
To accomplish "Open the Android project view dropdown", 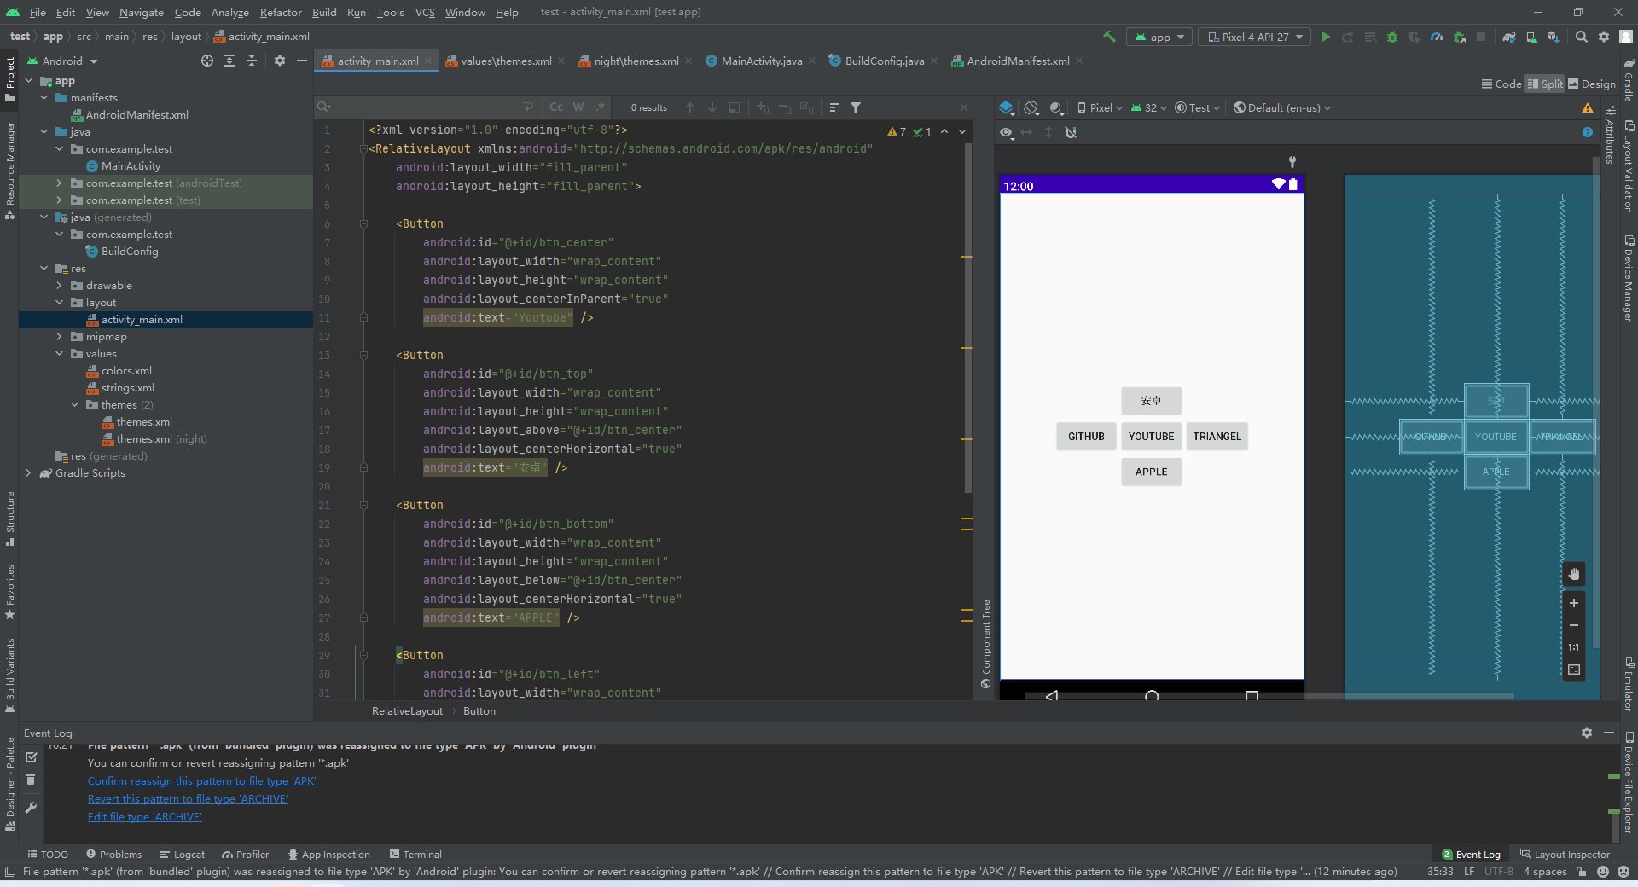I will (62, 61).
